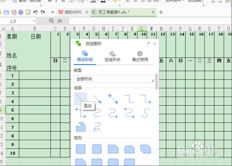The width and height of the screenshot is (232, 166).
Task: Select the two top corners snipped rectangle
Action: (x=130, y=149)
